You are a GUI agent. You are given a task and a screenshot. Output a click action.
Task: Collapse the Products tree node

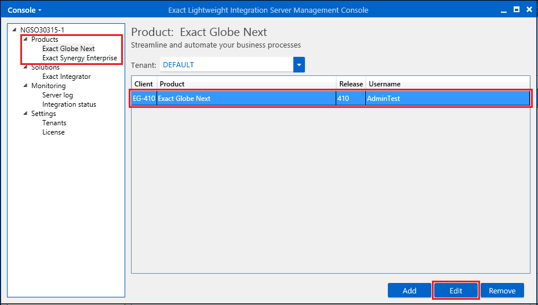coord(26,39)
